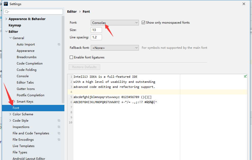Screen dimensions: 252x160
Task: Click the copy icon beside Inspections
Action: (x=59, y=127)
